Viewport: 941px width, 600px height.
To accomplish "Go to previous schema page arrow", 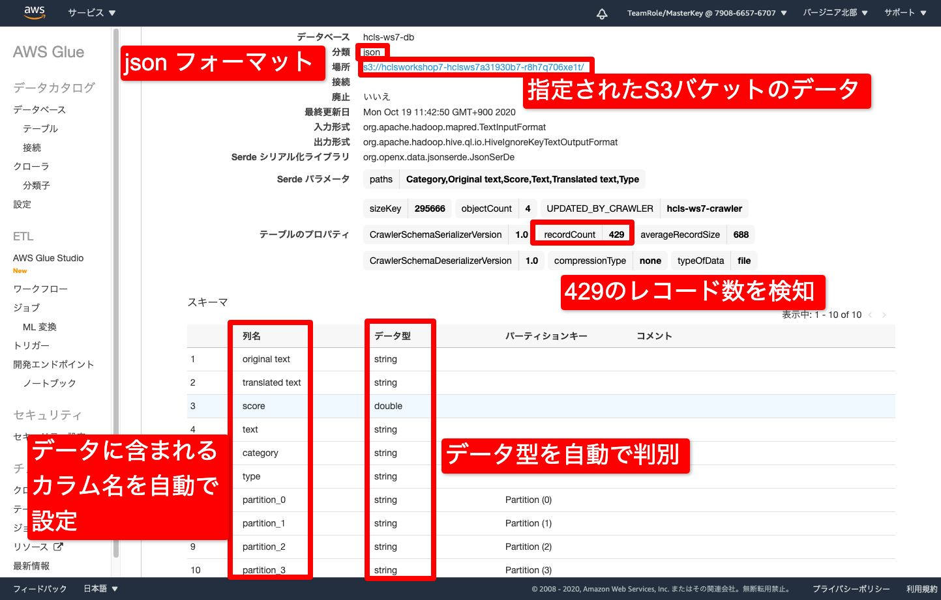I will coord(870,315).
